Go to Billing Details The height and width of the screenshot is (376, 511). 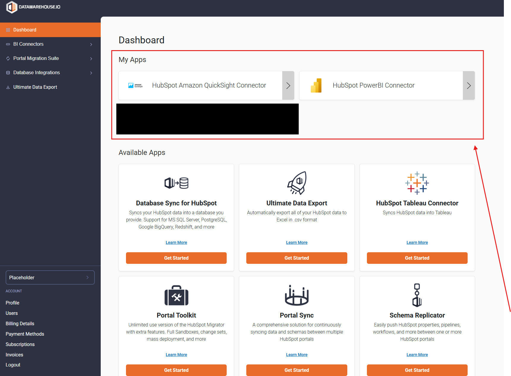20,323
